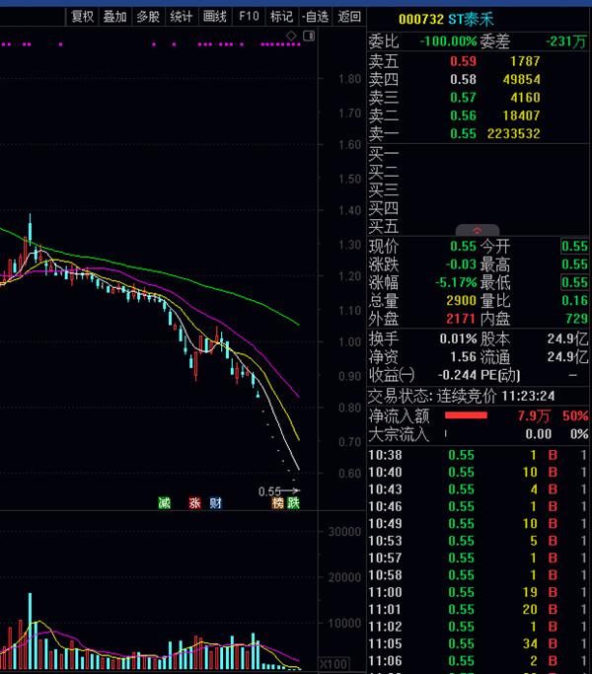Click the 返回 back button

[x=349, y=16]
